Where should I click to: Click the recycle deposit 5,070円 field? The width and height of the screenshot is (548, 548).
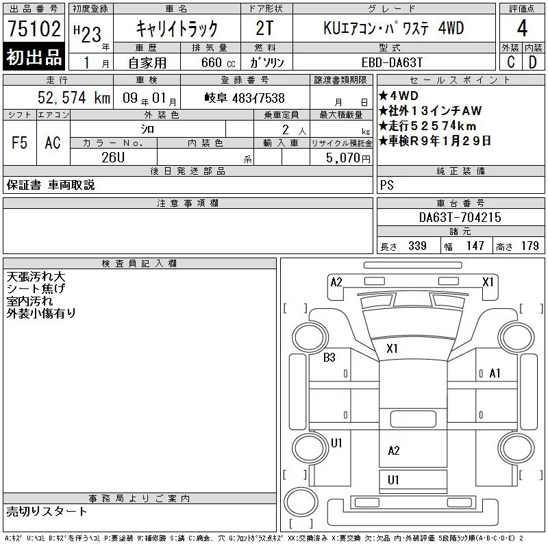[341, 158]
